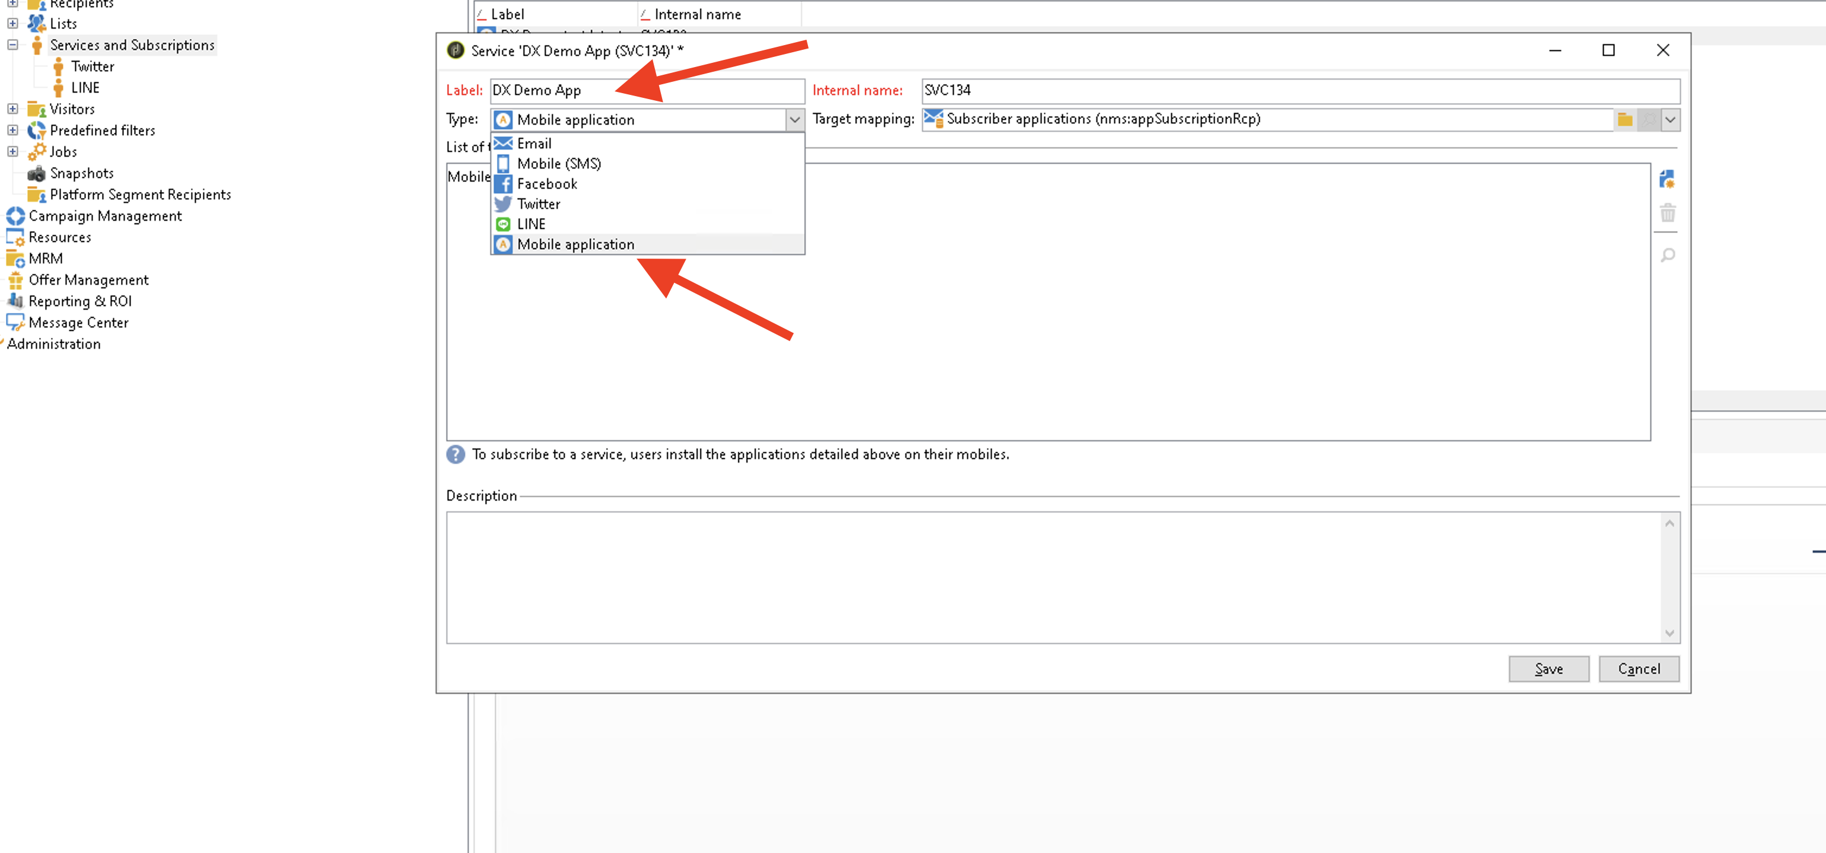Click the Message Center icon
Viewport: 1826px width, 853px height.
(x=15, y=323)
